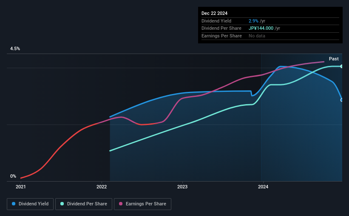Click the 'Dec 22 2024' tooltip date
The width and height of the screenshot is (349, 216).
point(214,13)
